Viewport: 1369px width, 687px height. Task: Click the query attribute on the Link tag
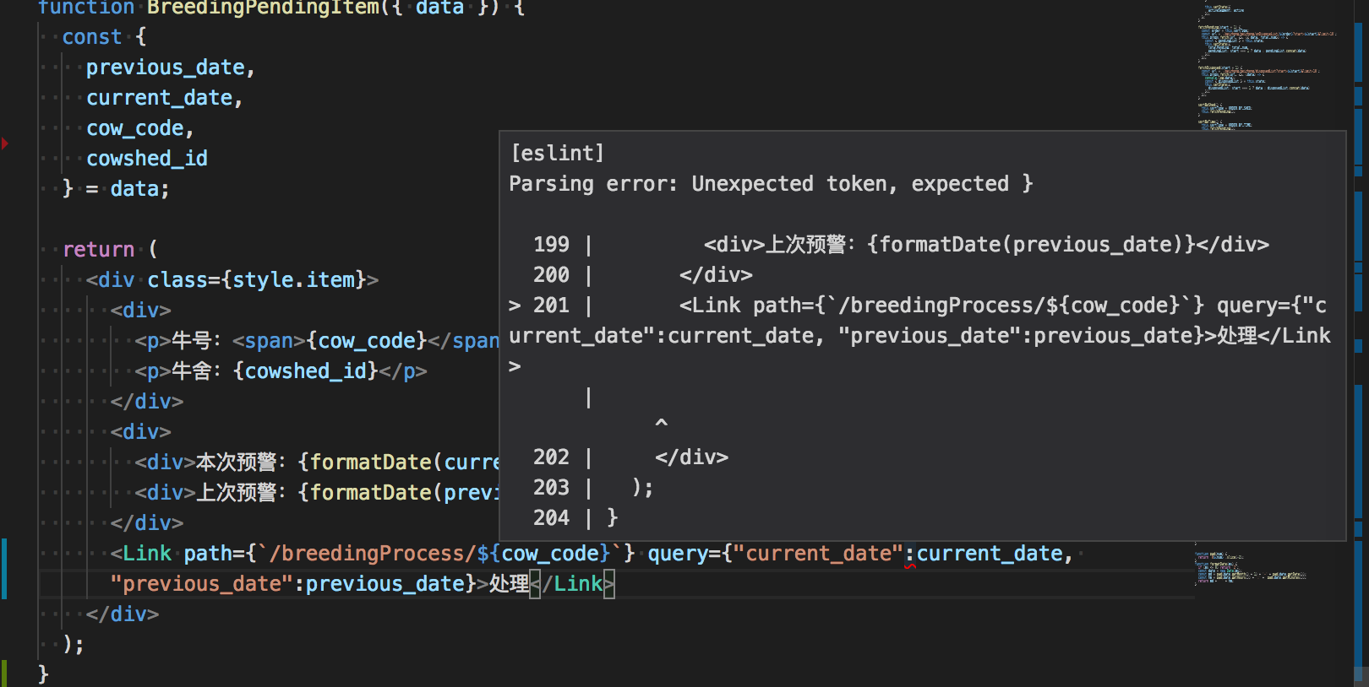coord(678,554)
